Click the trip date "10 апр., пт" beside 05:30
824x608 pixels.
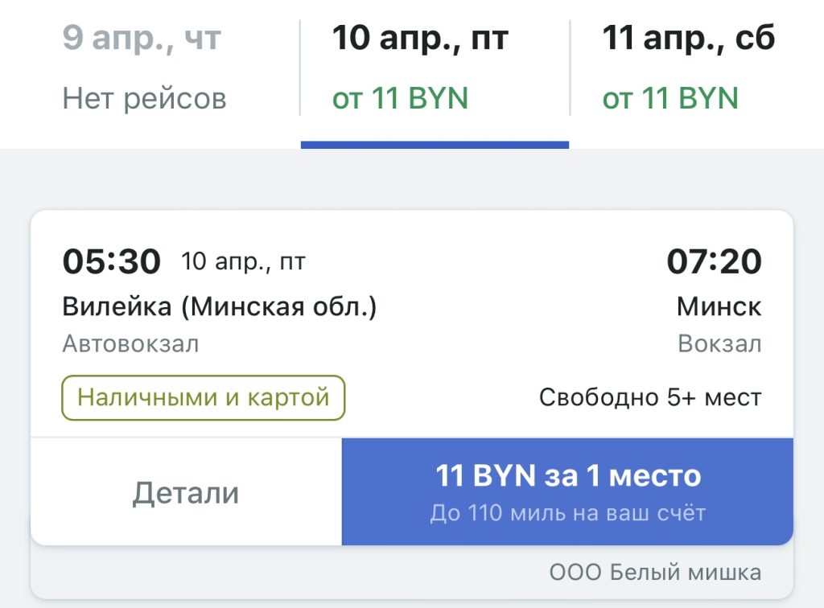click(244, 261)
